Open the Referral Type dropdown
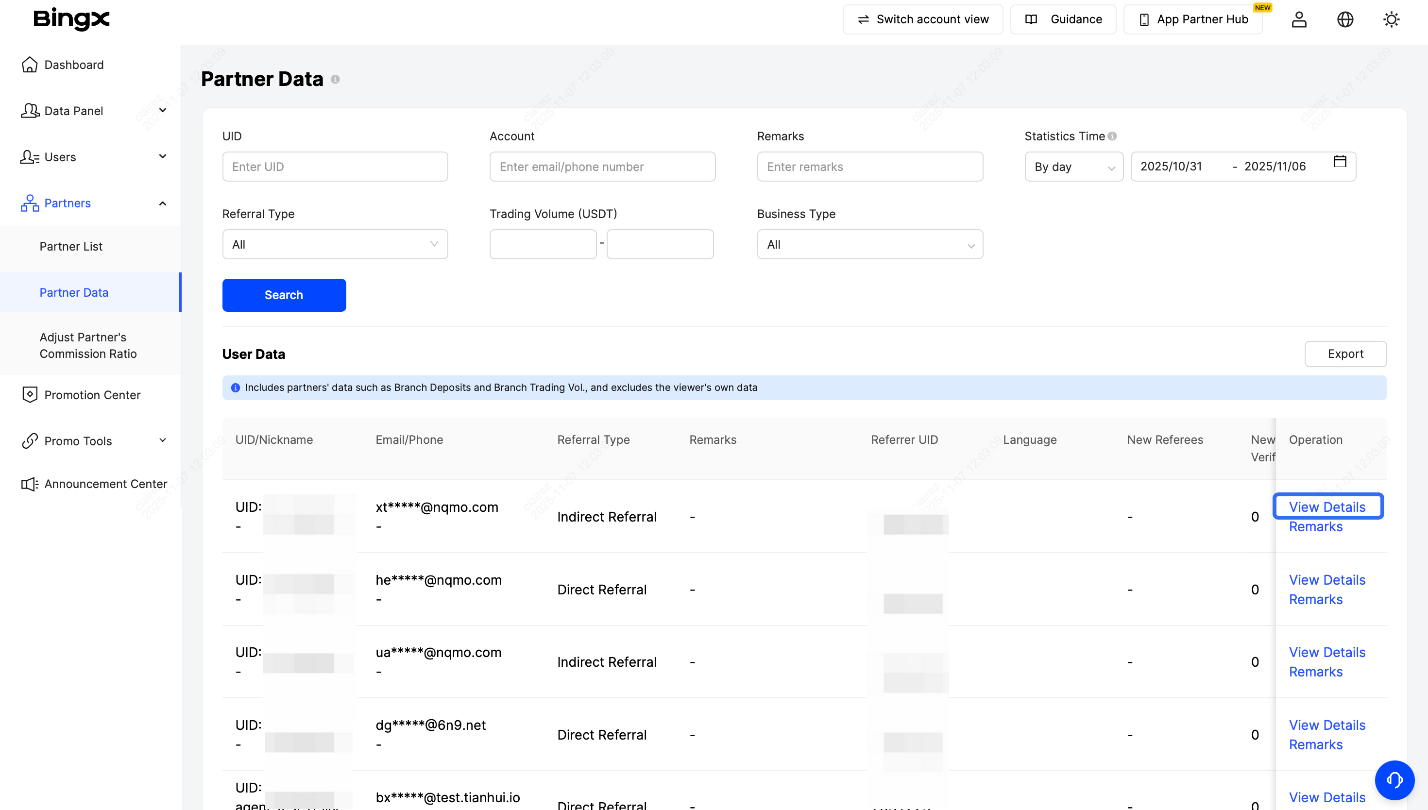 (x=335, y=244)
